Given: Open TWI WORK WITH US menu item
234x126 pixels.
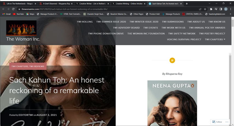Looking at the screenshot, I should tap(173, 28).
